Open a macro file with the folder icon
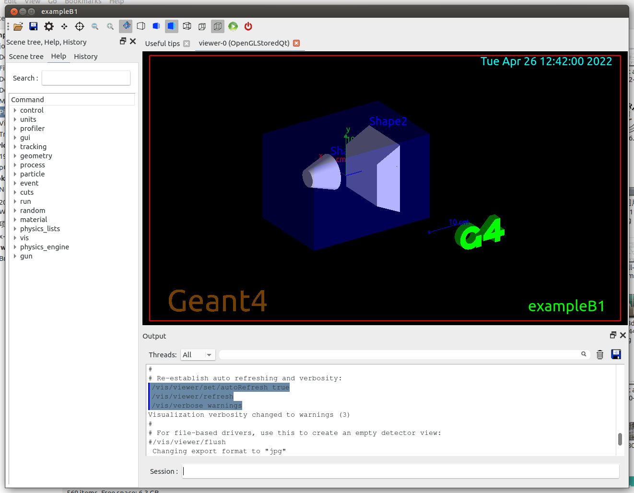This screenshot has width=634, height=493. tap(18, 26)
